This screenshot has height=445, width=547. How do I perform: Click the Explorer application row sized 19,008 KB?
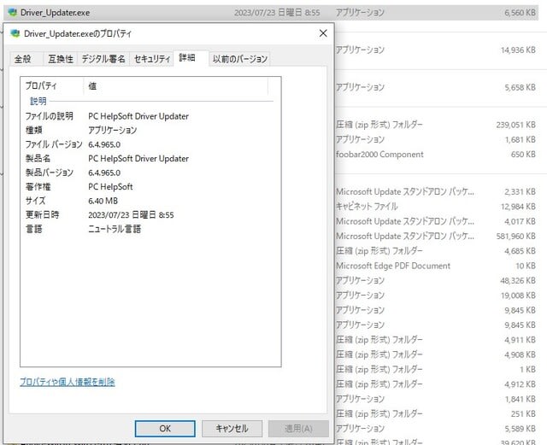tap(436, 296)
